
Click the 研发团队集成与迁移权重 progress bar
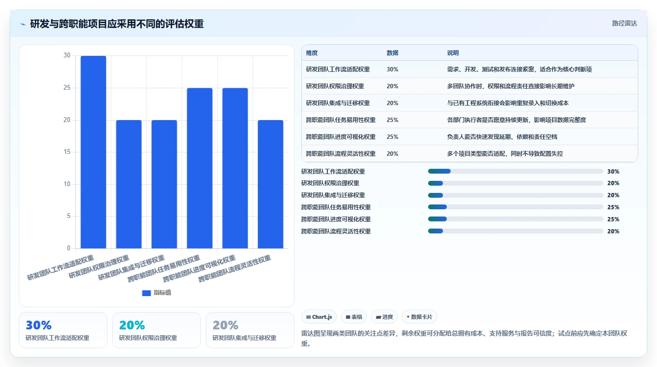[516, 195]
